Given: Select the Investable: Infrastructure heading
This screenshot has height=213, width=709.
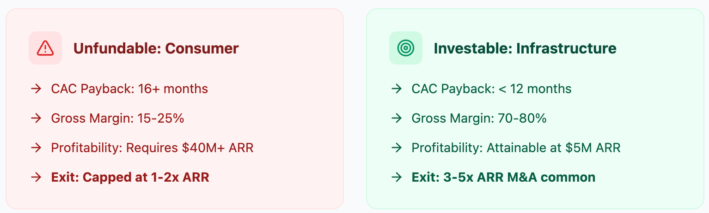Looking at the screenshot, I should pos(525,48).
